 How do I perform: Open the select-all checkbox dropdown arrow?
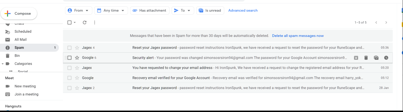pyautogui.click(x=75, y=22)
